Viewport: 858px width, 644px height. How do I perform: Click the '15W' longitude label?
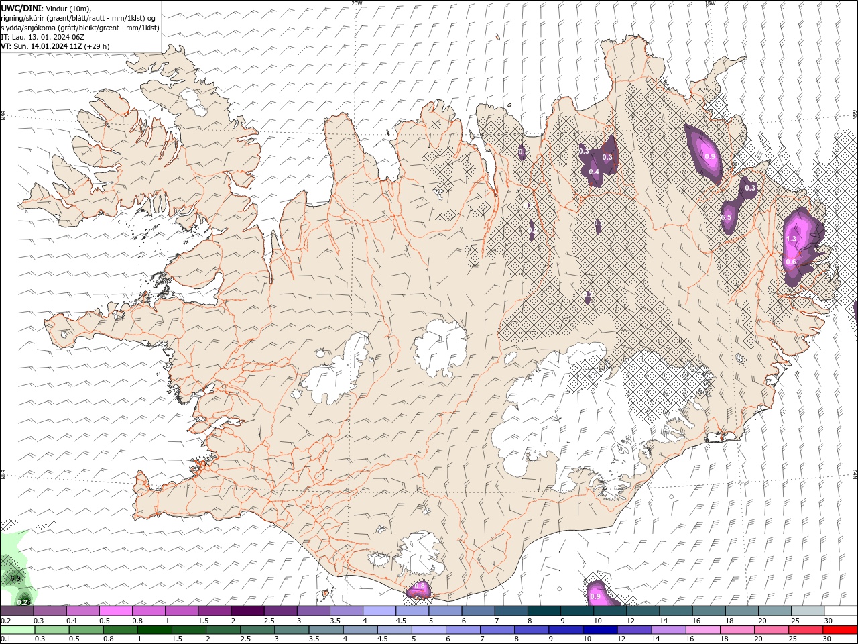(x=709, y=3)
